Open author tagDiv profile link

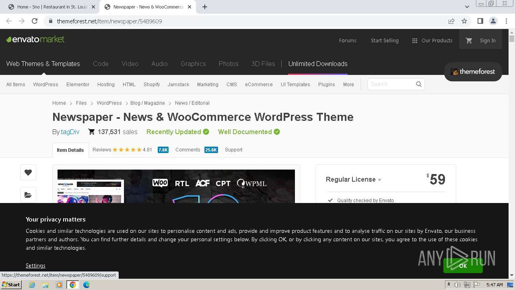tap(70, 132)
